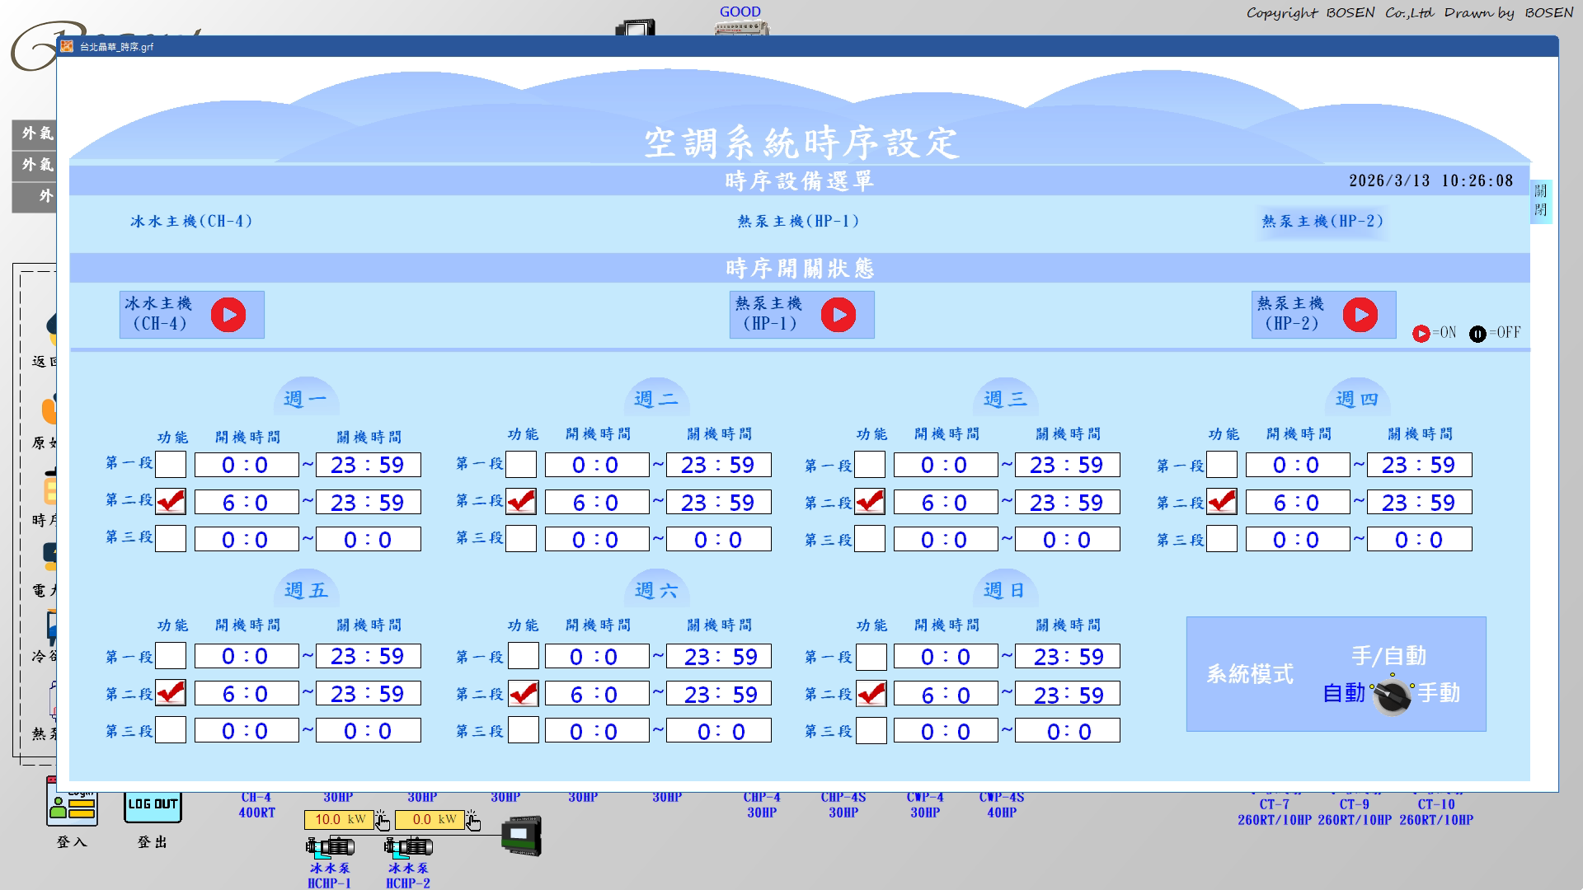Toggle CH-4 chiller schedule play button

coord(228,315)
